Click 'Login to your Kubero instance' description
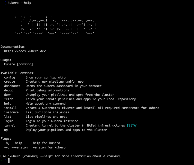Viewport: 194px width, 165px height. [52, 121]
